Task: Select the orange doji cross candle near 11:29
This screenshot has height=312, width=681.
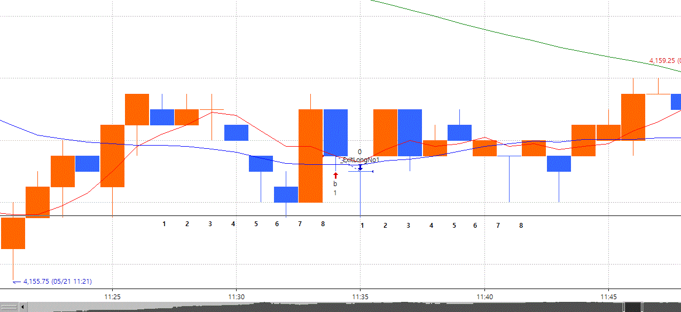Action: click(211, 111)
